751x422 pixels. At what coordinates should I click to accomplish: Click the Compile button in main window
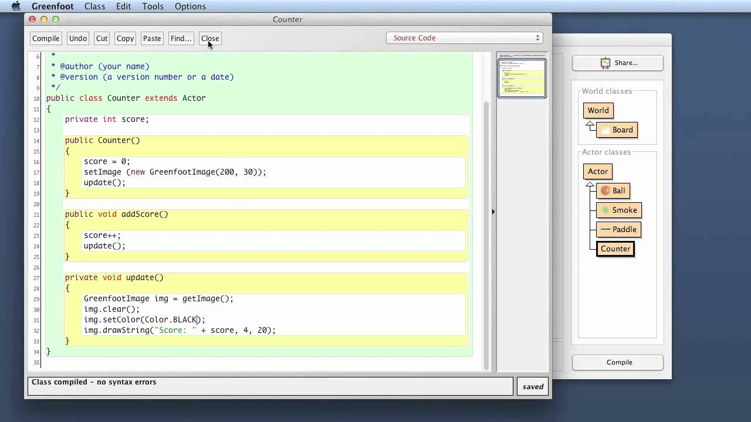point(618,362)
